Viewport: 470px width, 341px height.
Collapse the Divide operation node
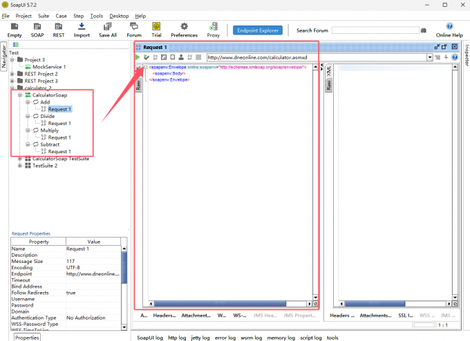tap(28, 116)
